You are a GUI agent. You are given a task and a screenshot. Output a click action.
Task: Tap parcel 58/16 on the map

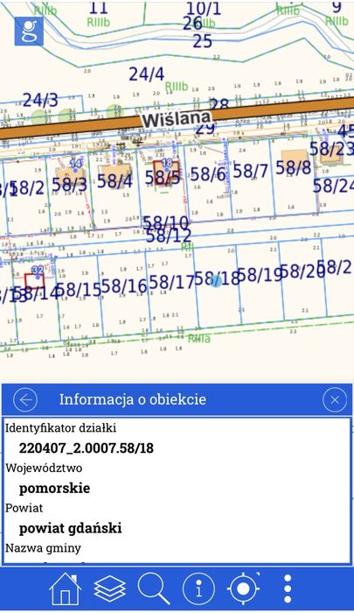pyautogui.click(x=124, y=285)
